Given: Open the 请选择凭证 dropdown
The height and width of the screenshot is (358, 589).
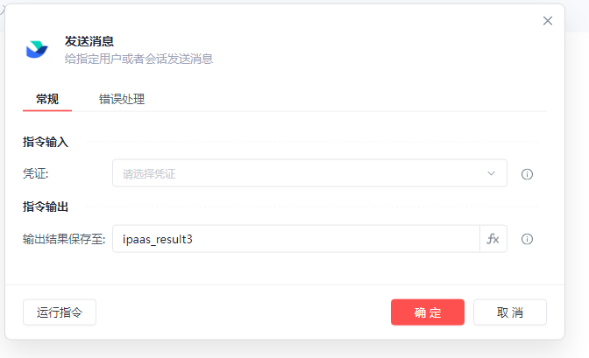Looking at the screenshot, I should coord(309,173).
